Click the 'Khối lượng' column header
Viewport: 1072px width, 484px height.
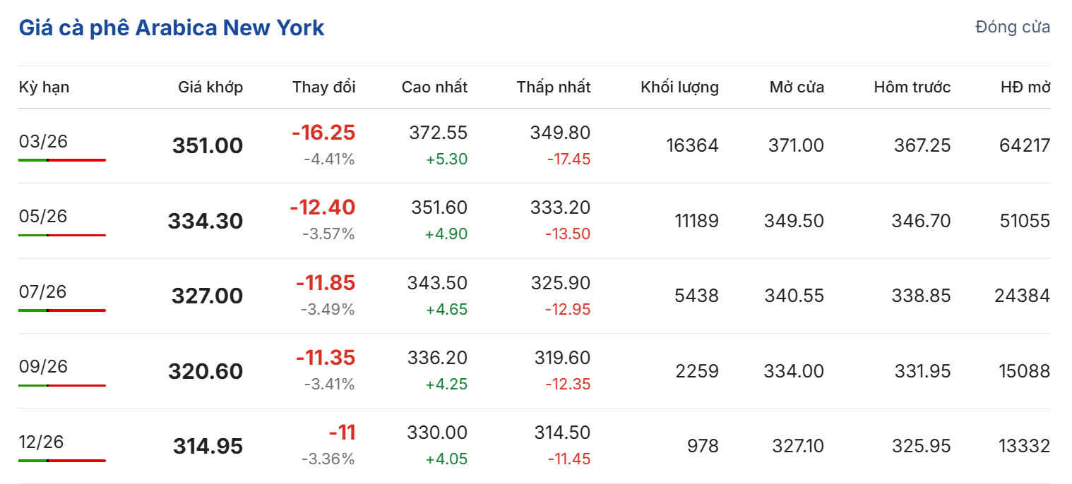point(679,87)
